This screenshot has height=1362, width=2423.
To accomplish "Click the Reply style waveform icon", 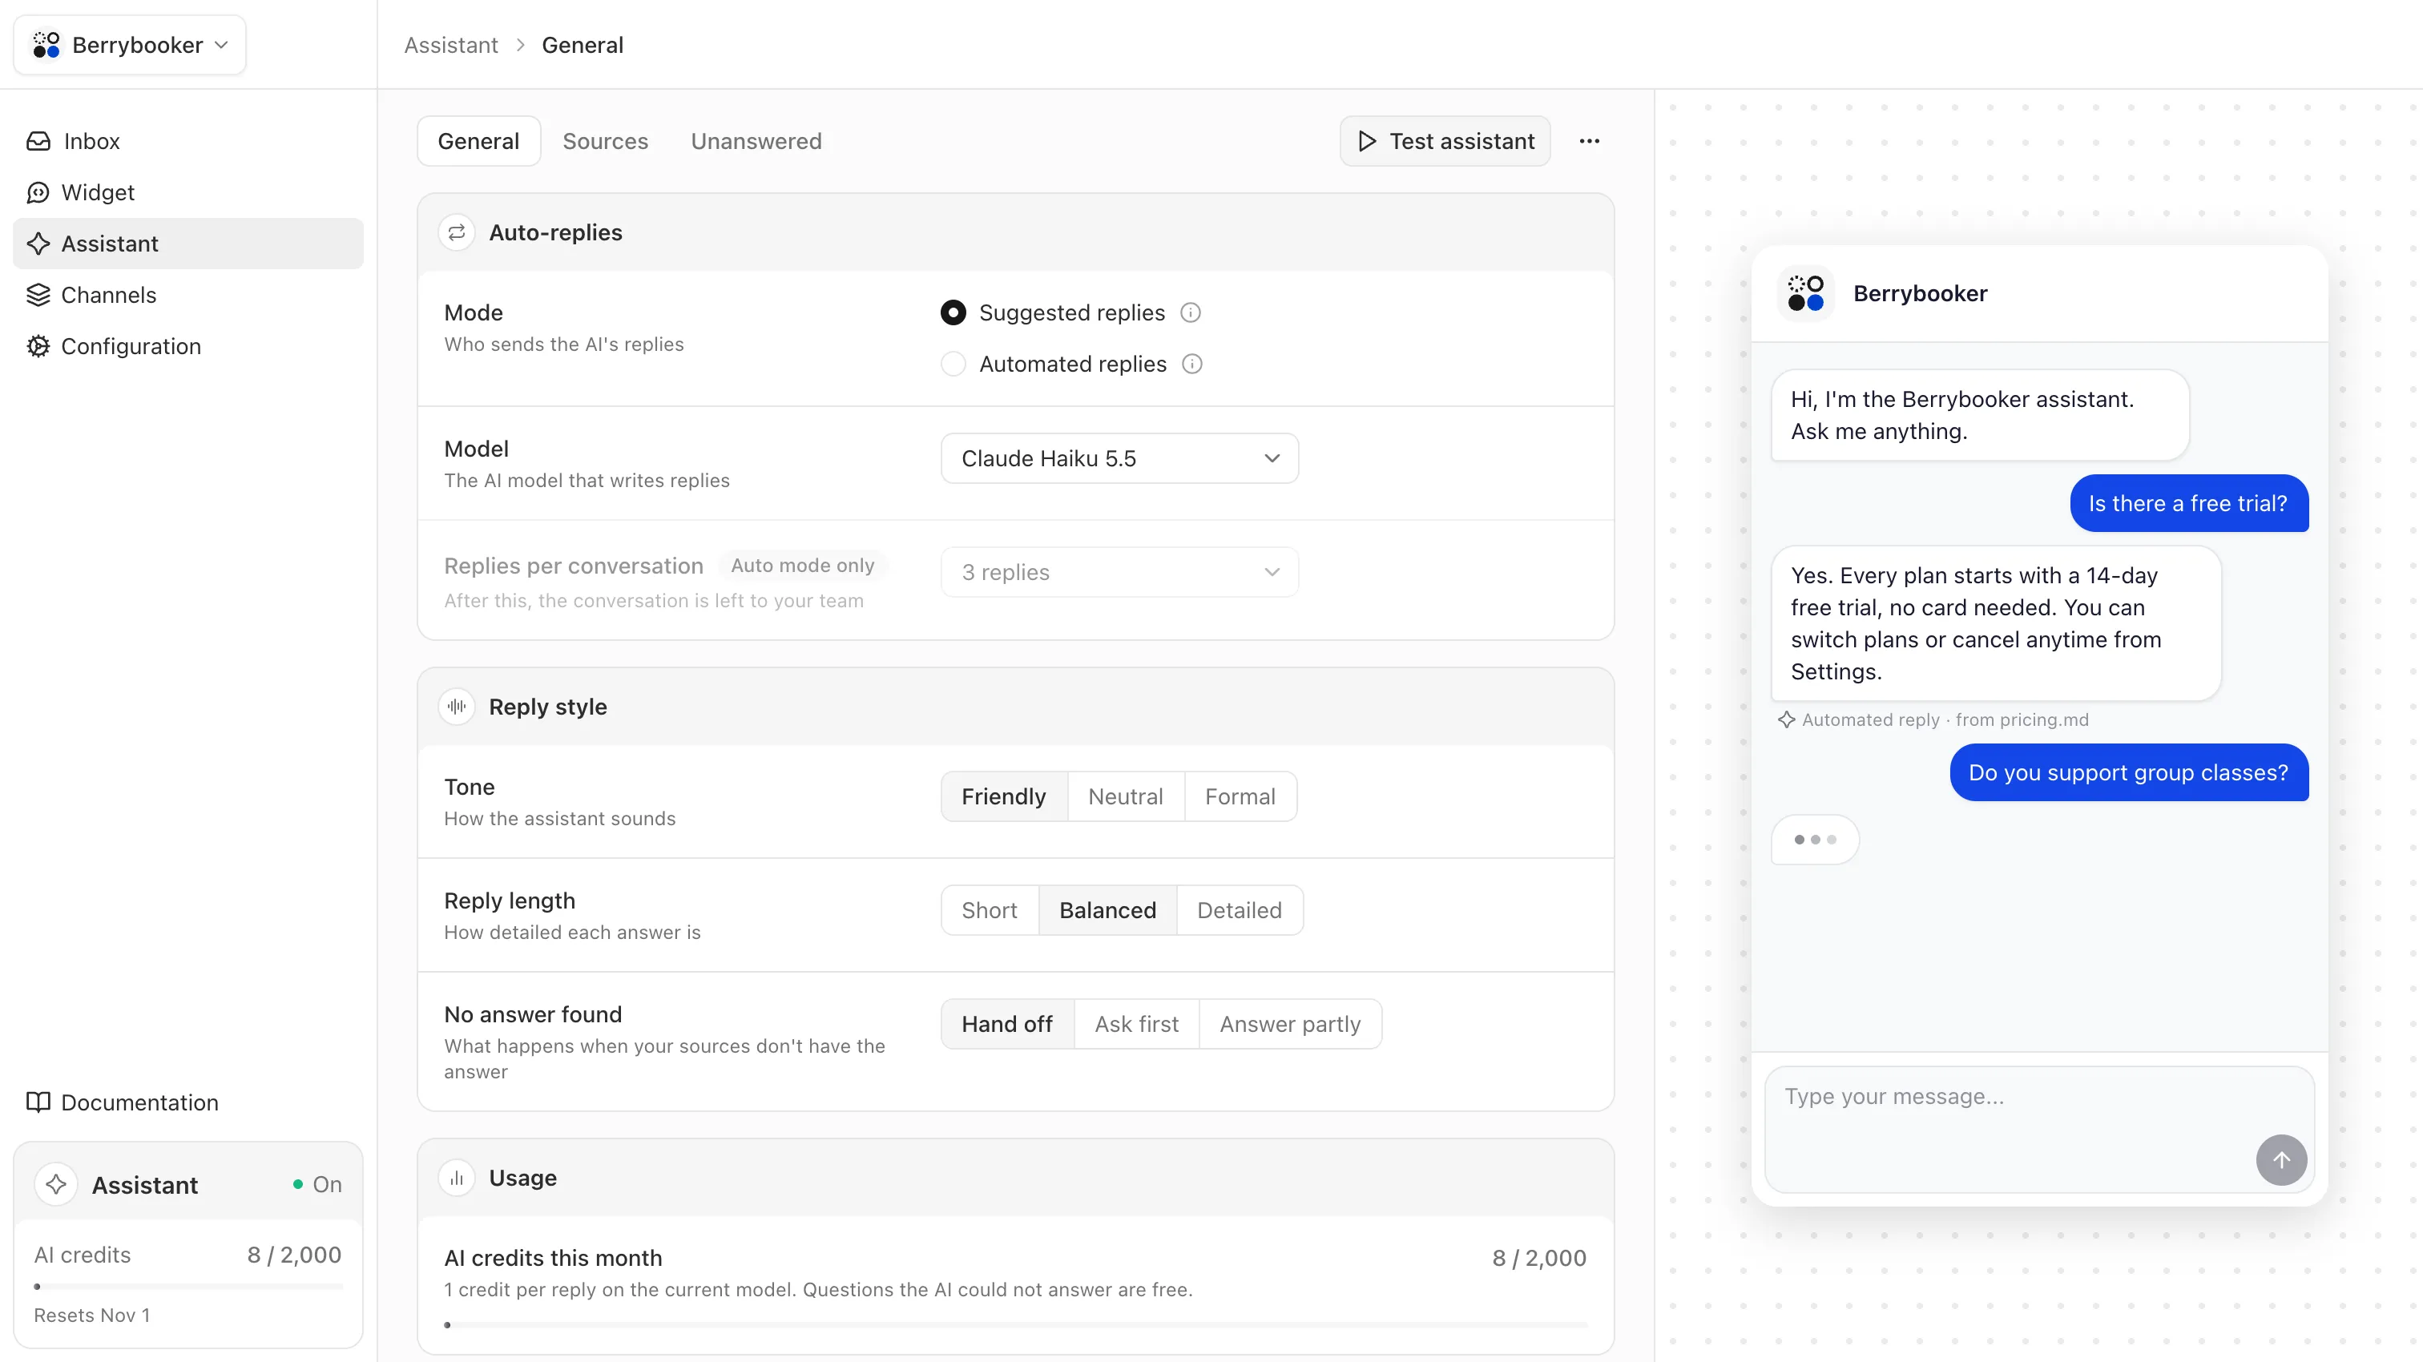I will coord(458,707).
